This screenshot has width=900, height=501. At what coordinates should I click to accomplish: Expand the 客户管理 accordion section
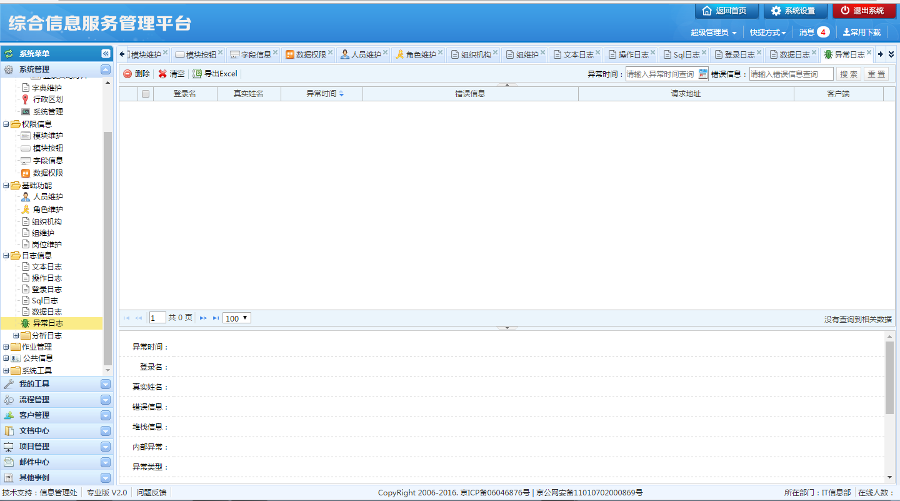[x=106, y=415]
